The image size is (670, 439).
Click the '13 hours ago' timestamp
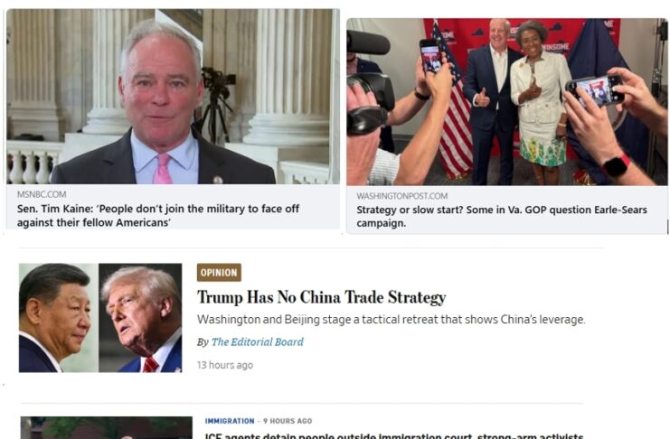pos(225,365)
